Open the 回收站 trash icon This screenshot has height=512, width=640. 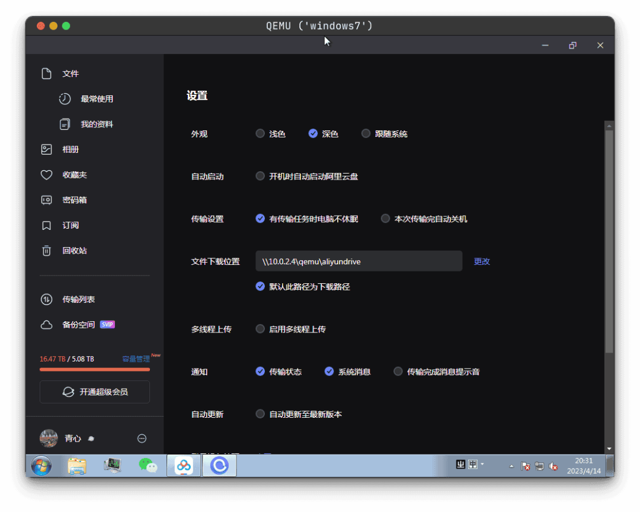tap(47, 251)
